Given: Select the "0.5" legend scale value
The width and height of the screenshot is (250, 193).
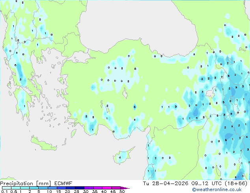Looking at the screenshot, I should pyautogui.click(x=13, y=191).
